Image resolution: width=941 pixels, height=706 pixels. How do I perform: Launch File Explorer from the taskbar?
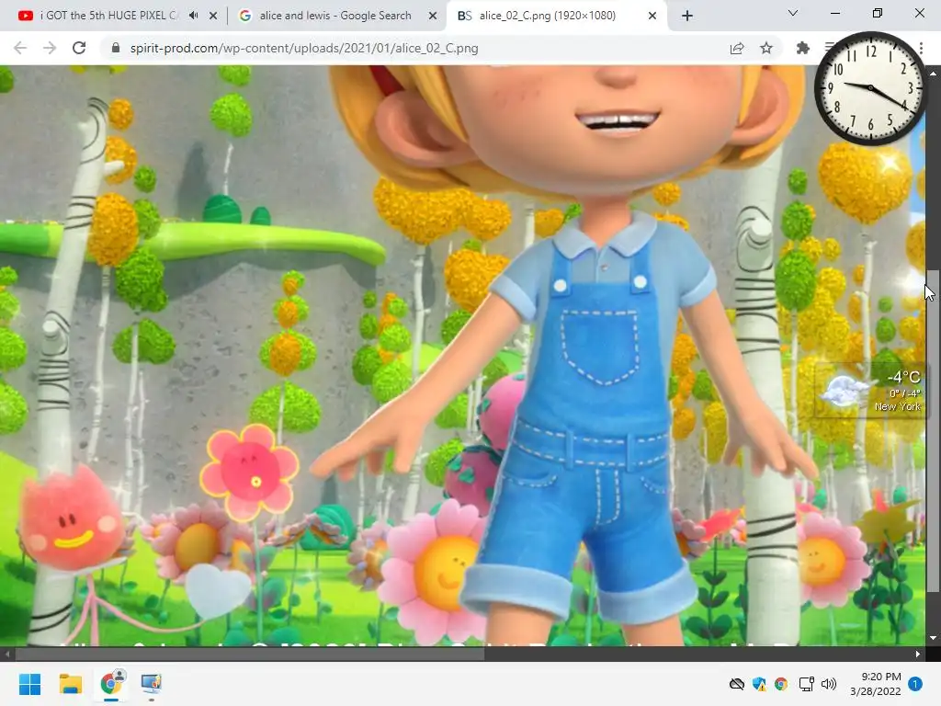click(70, 684)
